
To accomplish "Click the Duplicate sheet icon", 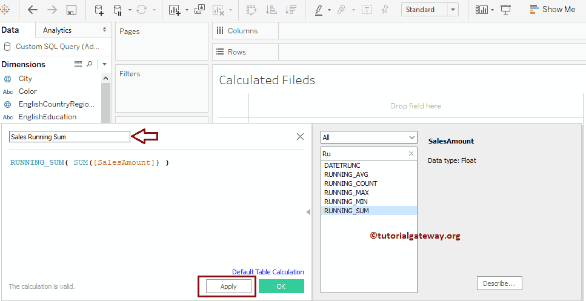I will [x=199, y=10].
